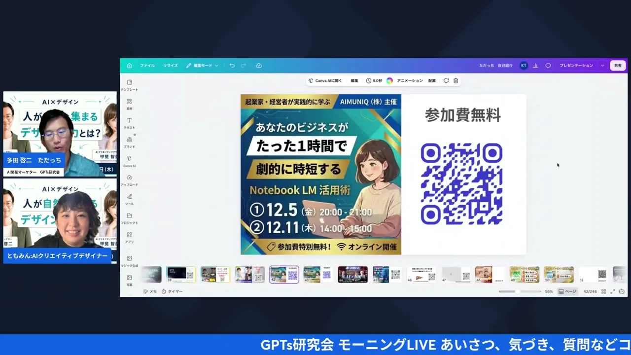Check the cloud save status icon
The image size is (631, 355).
click(259, 66)
